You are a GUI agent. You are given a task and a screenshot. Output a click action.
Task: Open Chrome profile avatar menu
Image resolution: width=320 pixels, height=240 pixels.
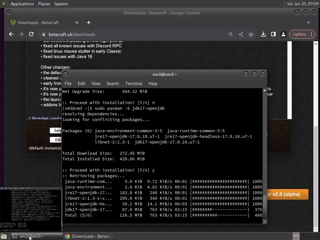tap(283, 34)
